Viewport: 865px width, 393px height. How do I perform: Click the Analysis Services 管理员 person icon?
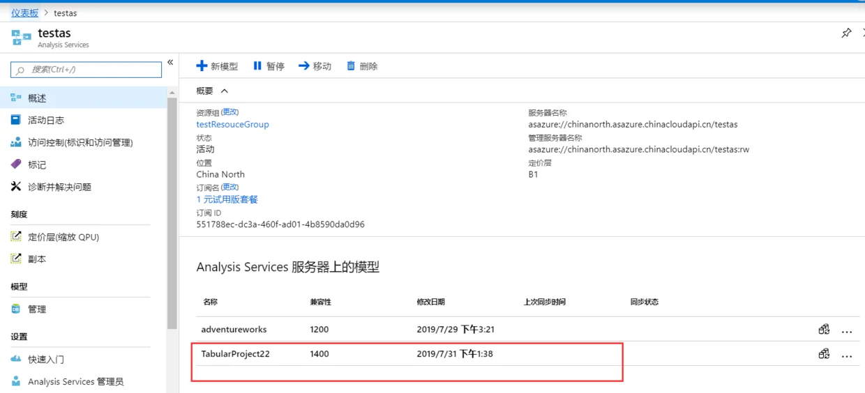pyautogui.click(x=16, y=381)
